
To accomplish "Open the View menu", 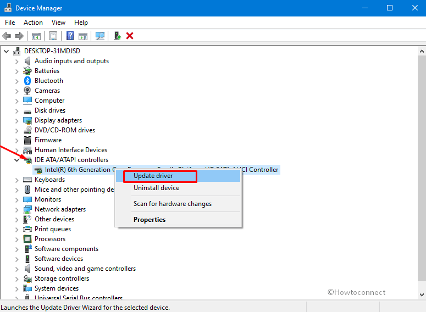I will pos(58,23).
